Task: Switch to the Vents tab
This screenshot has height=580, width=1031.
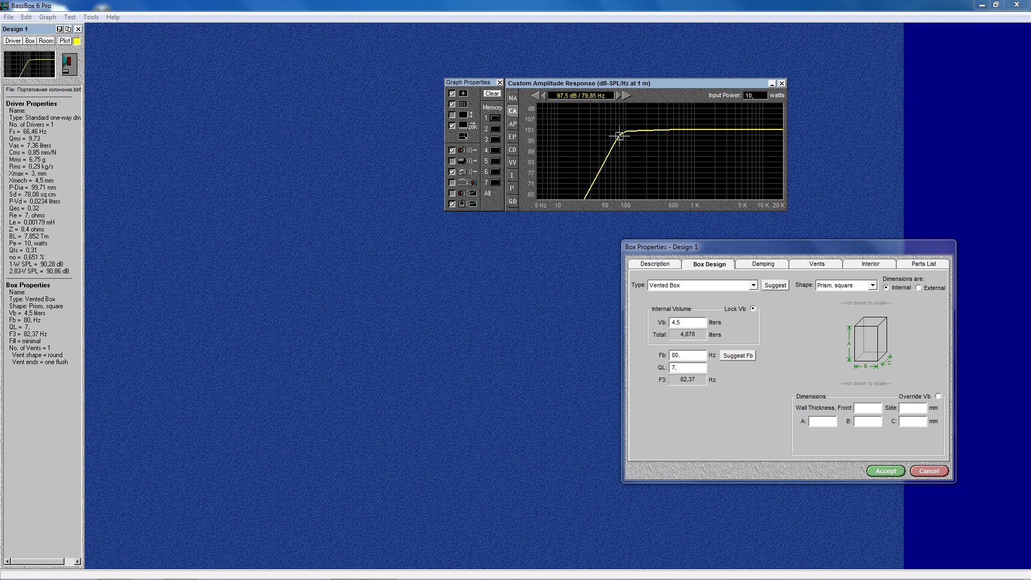Action: point(816,264)
